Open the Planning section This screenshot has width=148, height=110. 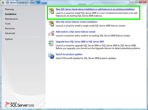tap(9, 9)
